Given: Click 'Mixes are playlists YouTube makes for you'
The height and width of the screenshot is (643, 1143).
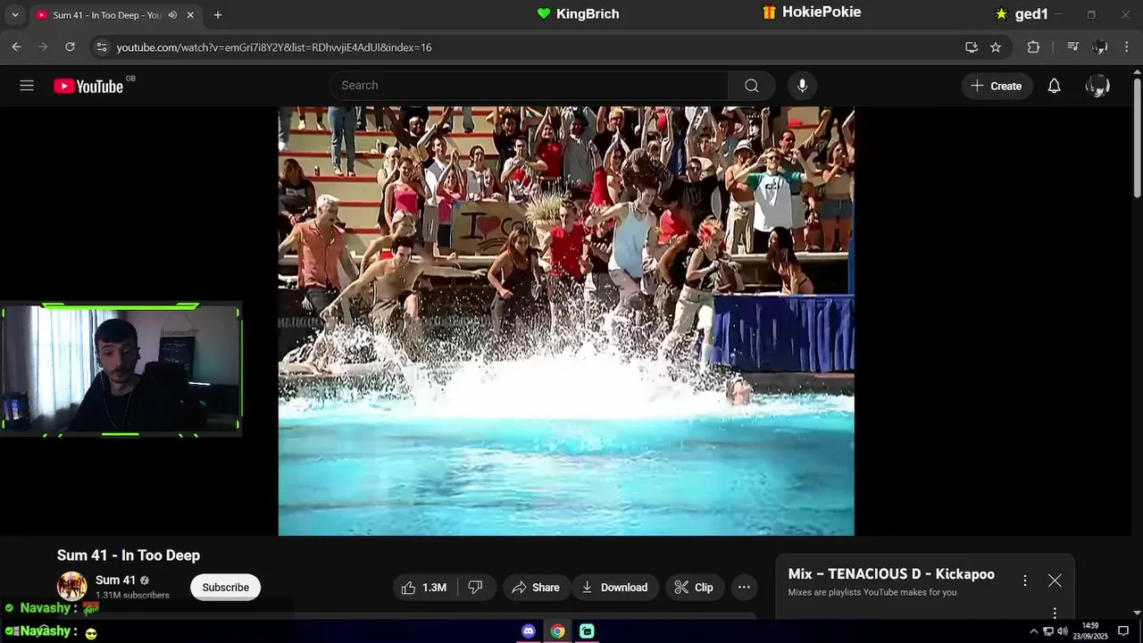Looking at the screenshot, I should (x=872, y=592).
